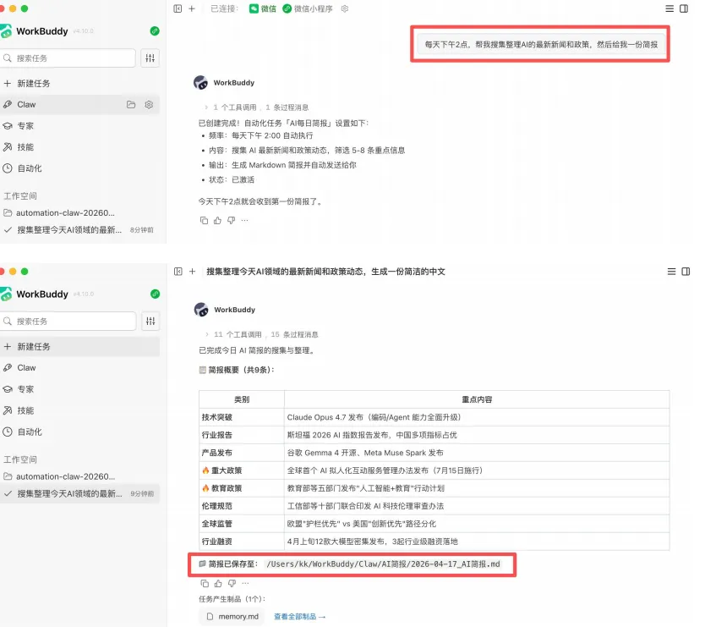Expand 1 个工具调用 details in top window
The height and width of the screenshot is (627, 705).
256,107
